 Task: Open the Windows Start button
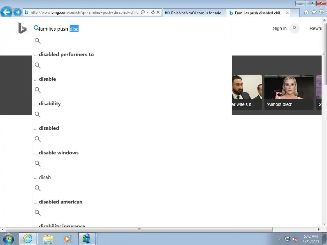9,239
